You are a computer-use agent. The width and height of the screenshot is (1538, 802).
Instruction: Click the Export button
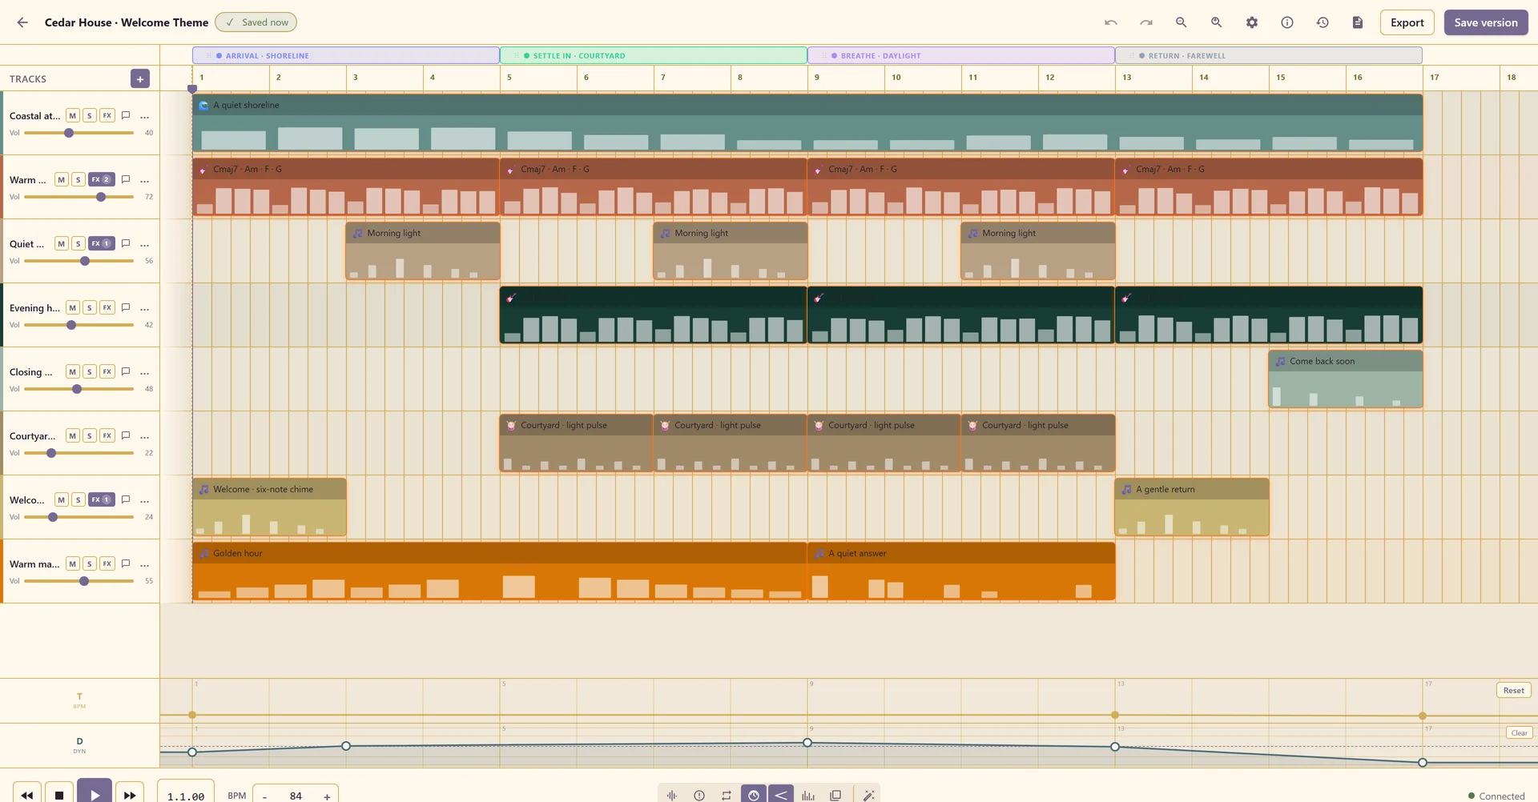[1407, 22]
